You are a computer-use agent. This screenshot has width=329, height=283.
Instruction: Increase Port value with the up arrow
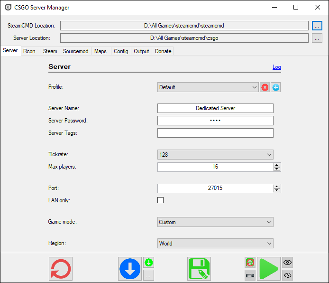[x=277, y=186]
